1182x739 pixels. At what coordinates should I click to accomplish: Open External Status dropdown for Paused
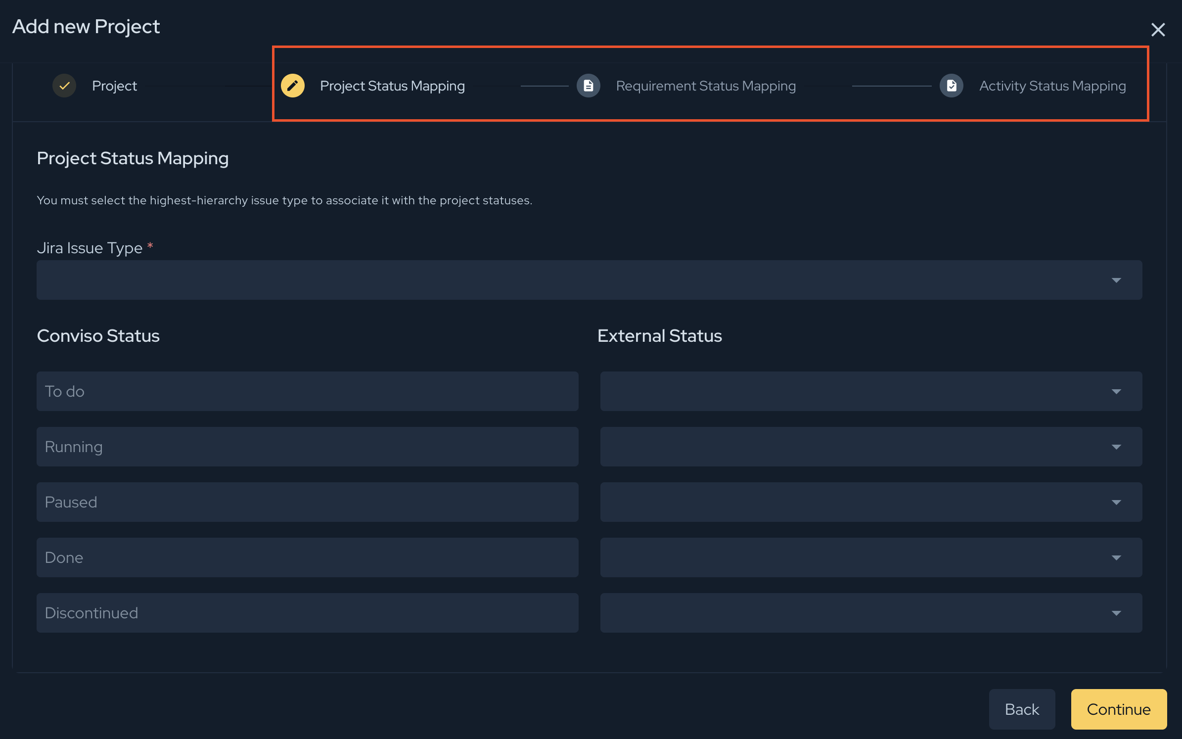tap(871, 502)
